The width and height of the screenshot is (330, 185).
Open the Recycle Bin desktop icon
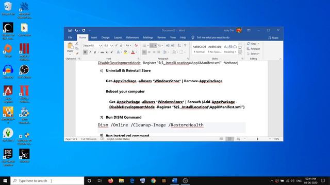pos(8,9)
